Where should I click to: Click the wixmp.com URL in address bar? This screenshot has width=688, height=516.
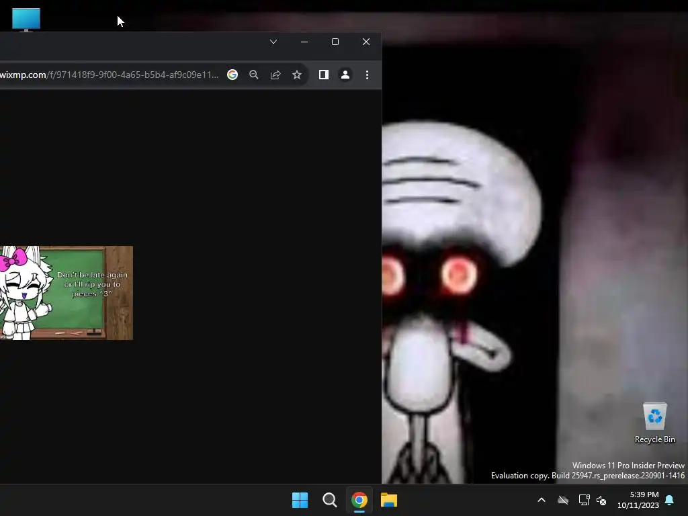(110, 75)
